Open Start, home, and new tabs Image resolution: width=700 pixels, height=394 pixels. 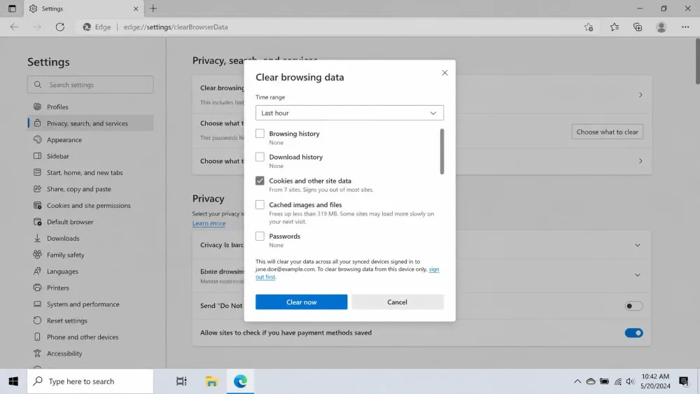click(90, 173)
